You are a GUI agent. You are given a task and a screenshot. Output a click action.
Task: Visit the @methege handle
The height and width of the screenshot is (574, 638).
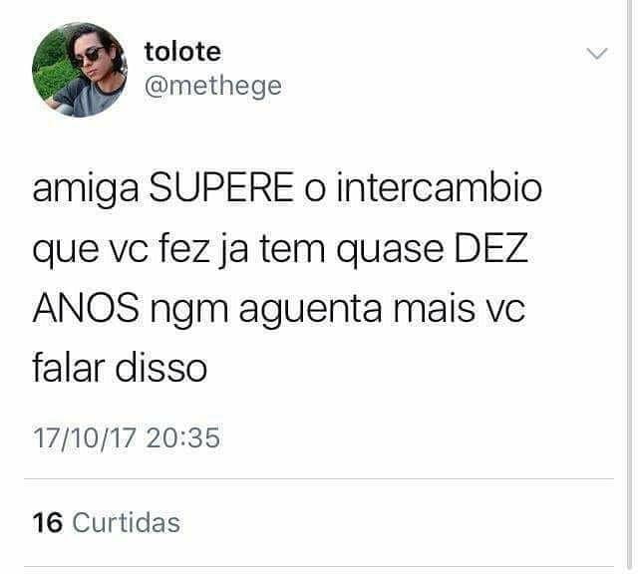[x=212, y=87]
